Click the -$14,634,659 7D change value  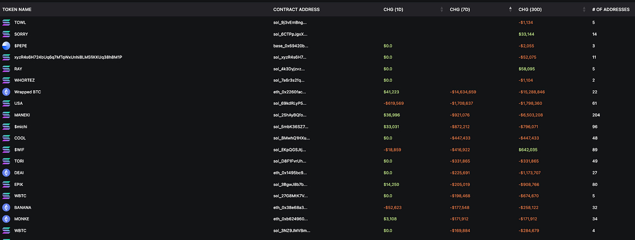click(x=463, y=92)
